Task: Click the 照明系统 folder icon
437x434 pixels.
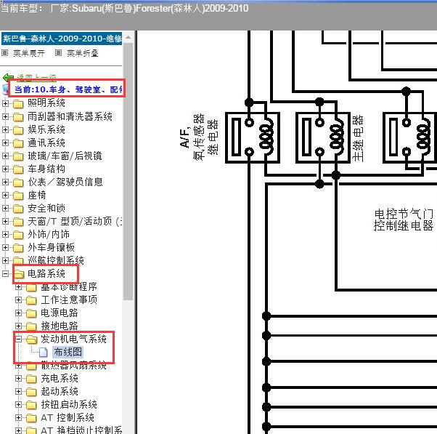Action: [18, 104]
